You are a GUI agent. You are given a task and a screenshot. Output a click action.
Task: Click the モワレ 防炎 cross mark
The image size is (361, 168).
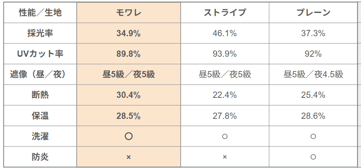click(128, 157)
